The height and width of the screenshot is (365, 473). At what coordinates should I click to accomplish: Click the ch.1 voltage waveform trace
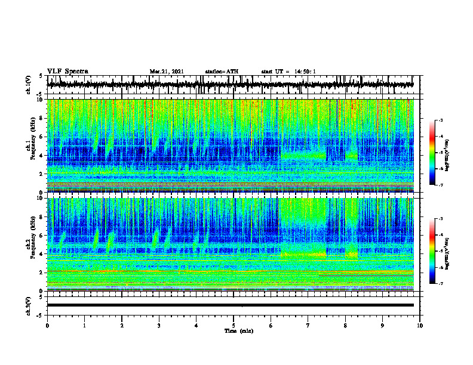click(x=230, y=85)
